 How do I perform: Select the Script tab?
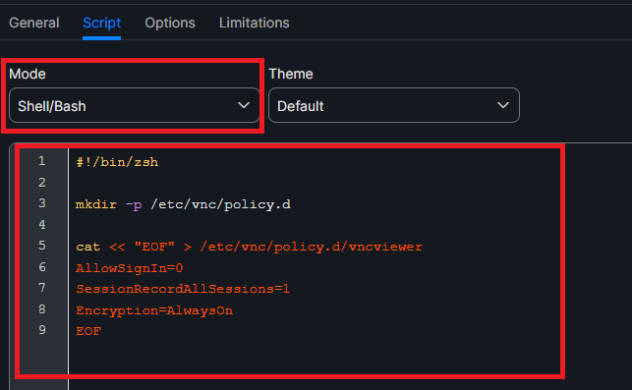[x=101, y=23]
